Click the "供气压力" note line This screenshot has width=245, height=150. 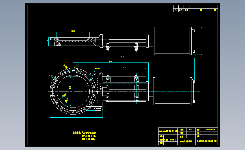tap(89, 136)
